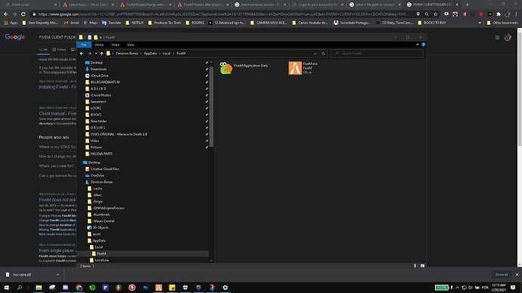This screenshot has width=522, height=293.
Task: Open Google apps grid icon
Action: coord(497,38)
